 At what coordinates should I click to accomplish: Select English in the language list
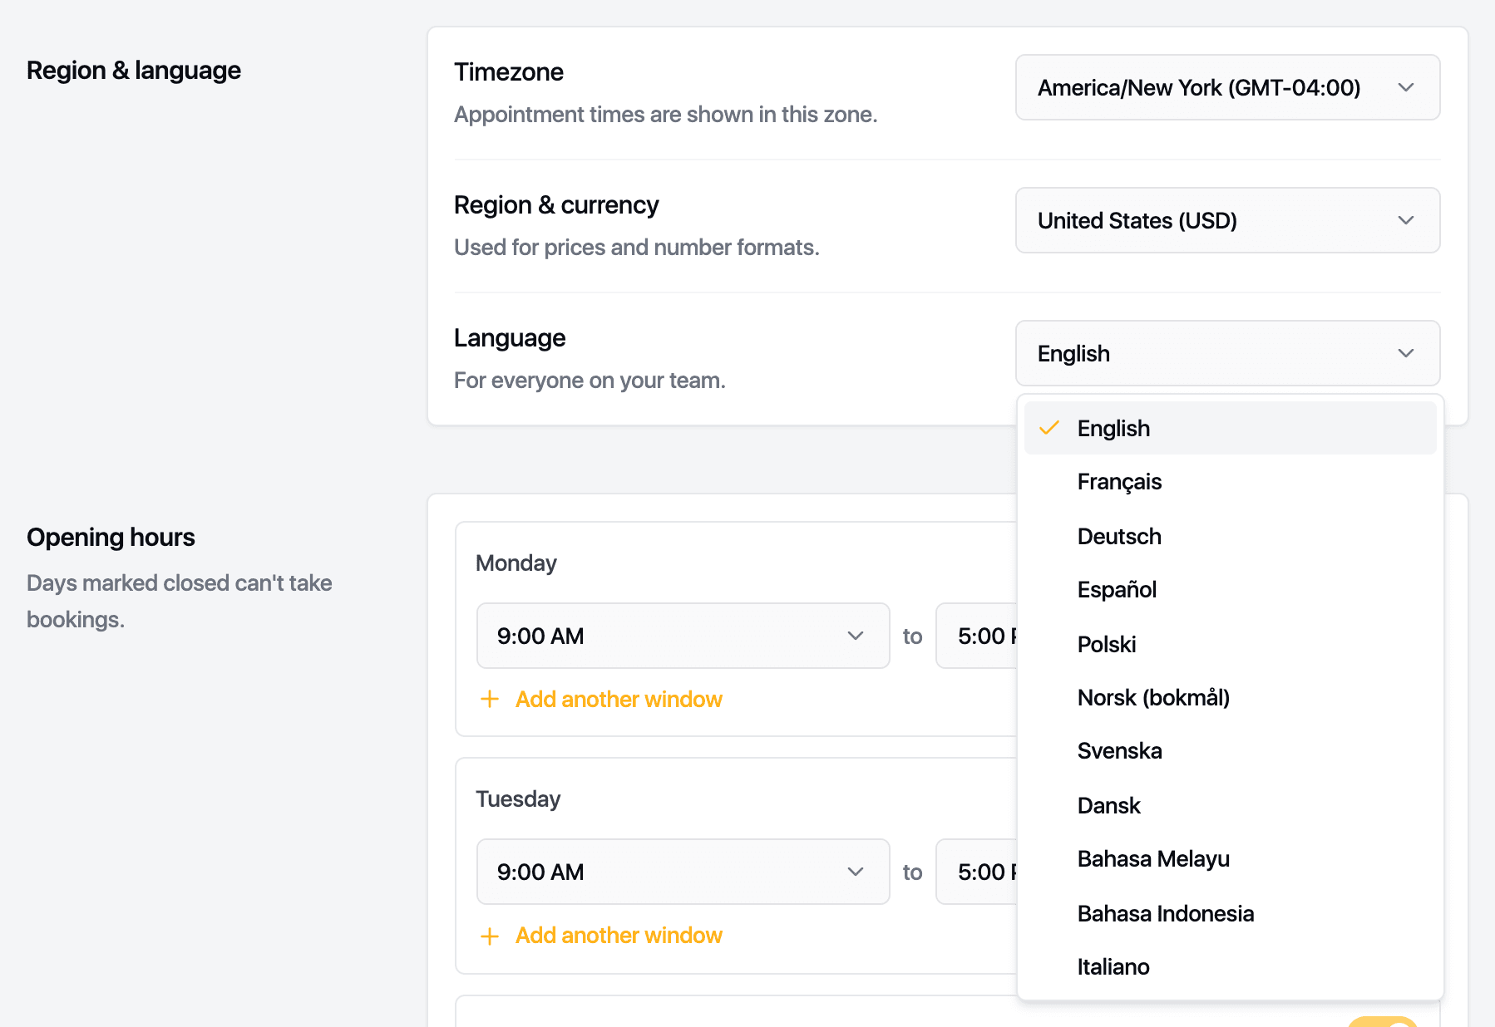click(x=1230, y=428)
